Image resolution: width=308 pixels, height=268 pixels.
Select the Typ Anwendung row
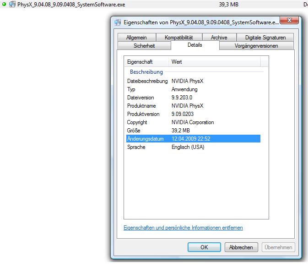coord(193,89)
